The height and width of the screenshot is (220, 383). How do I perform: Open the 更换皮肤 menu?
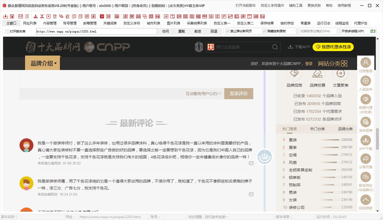tap(314, 6)
